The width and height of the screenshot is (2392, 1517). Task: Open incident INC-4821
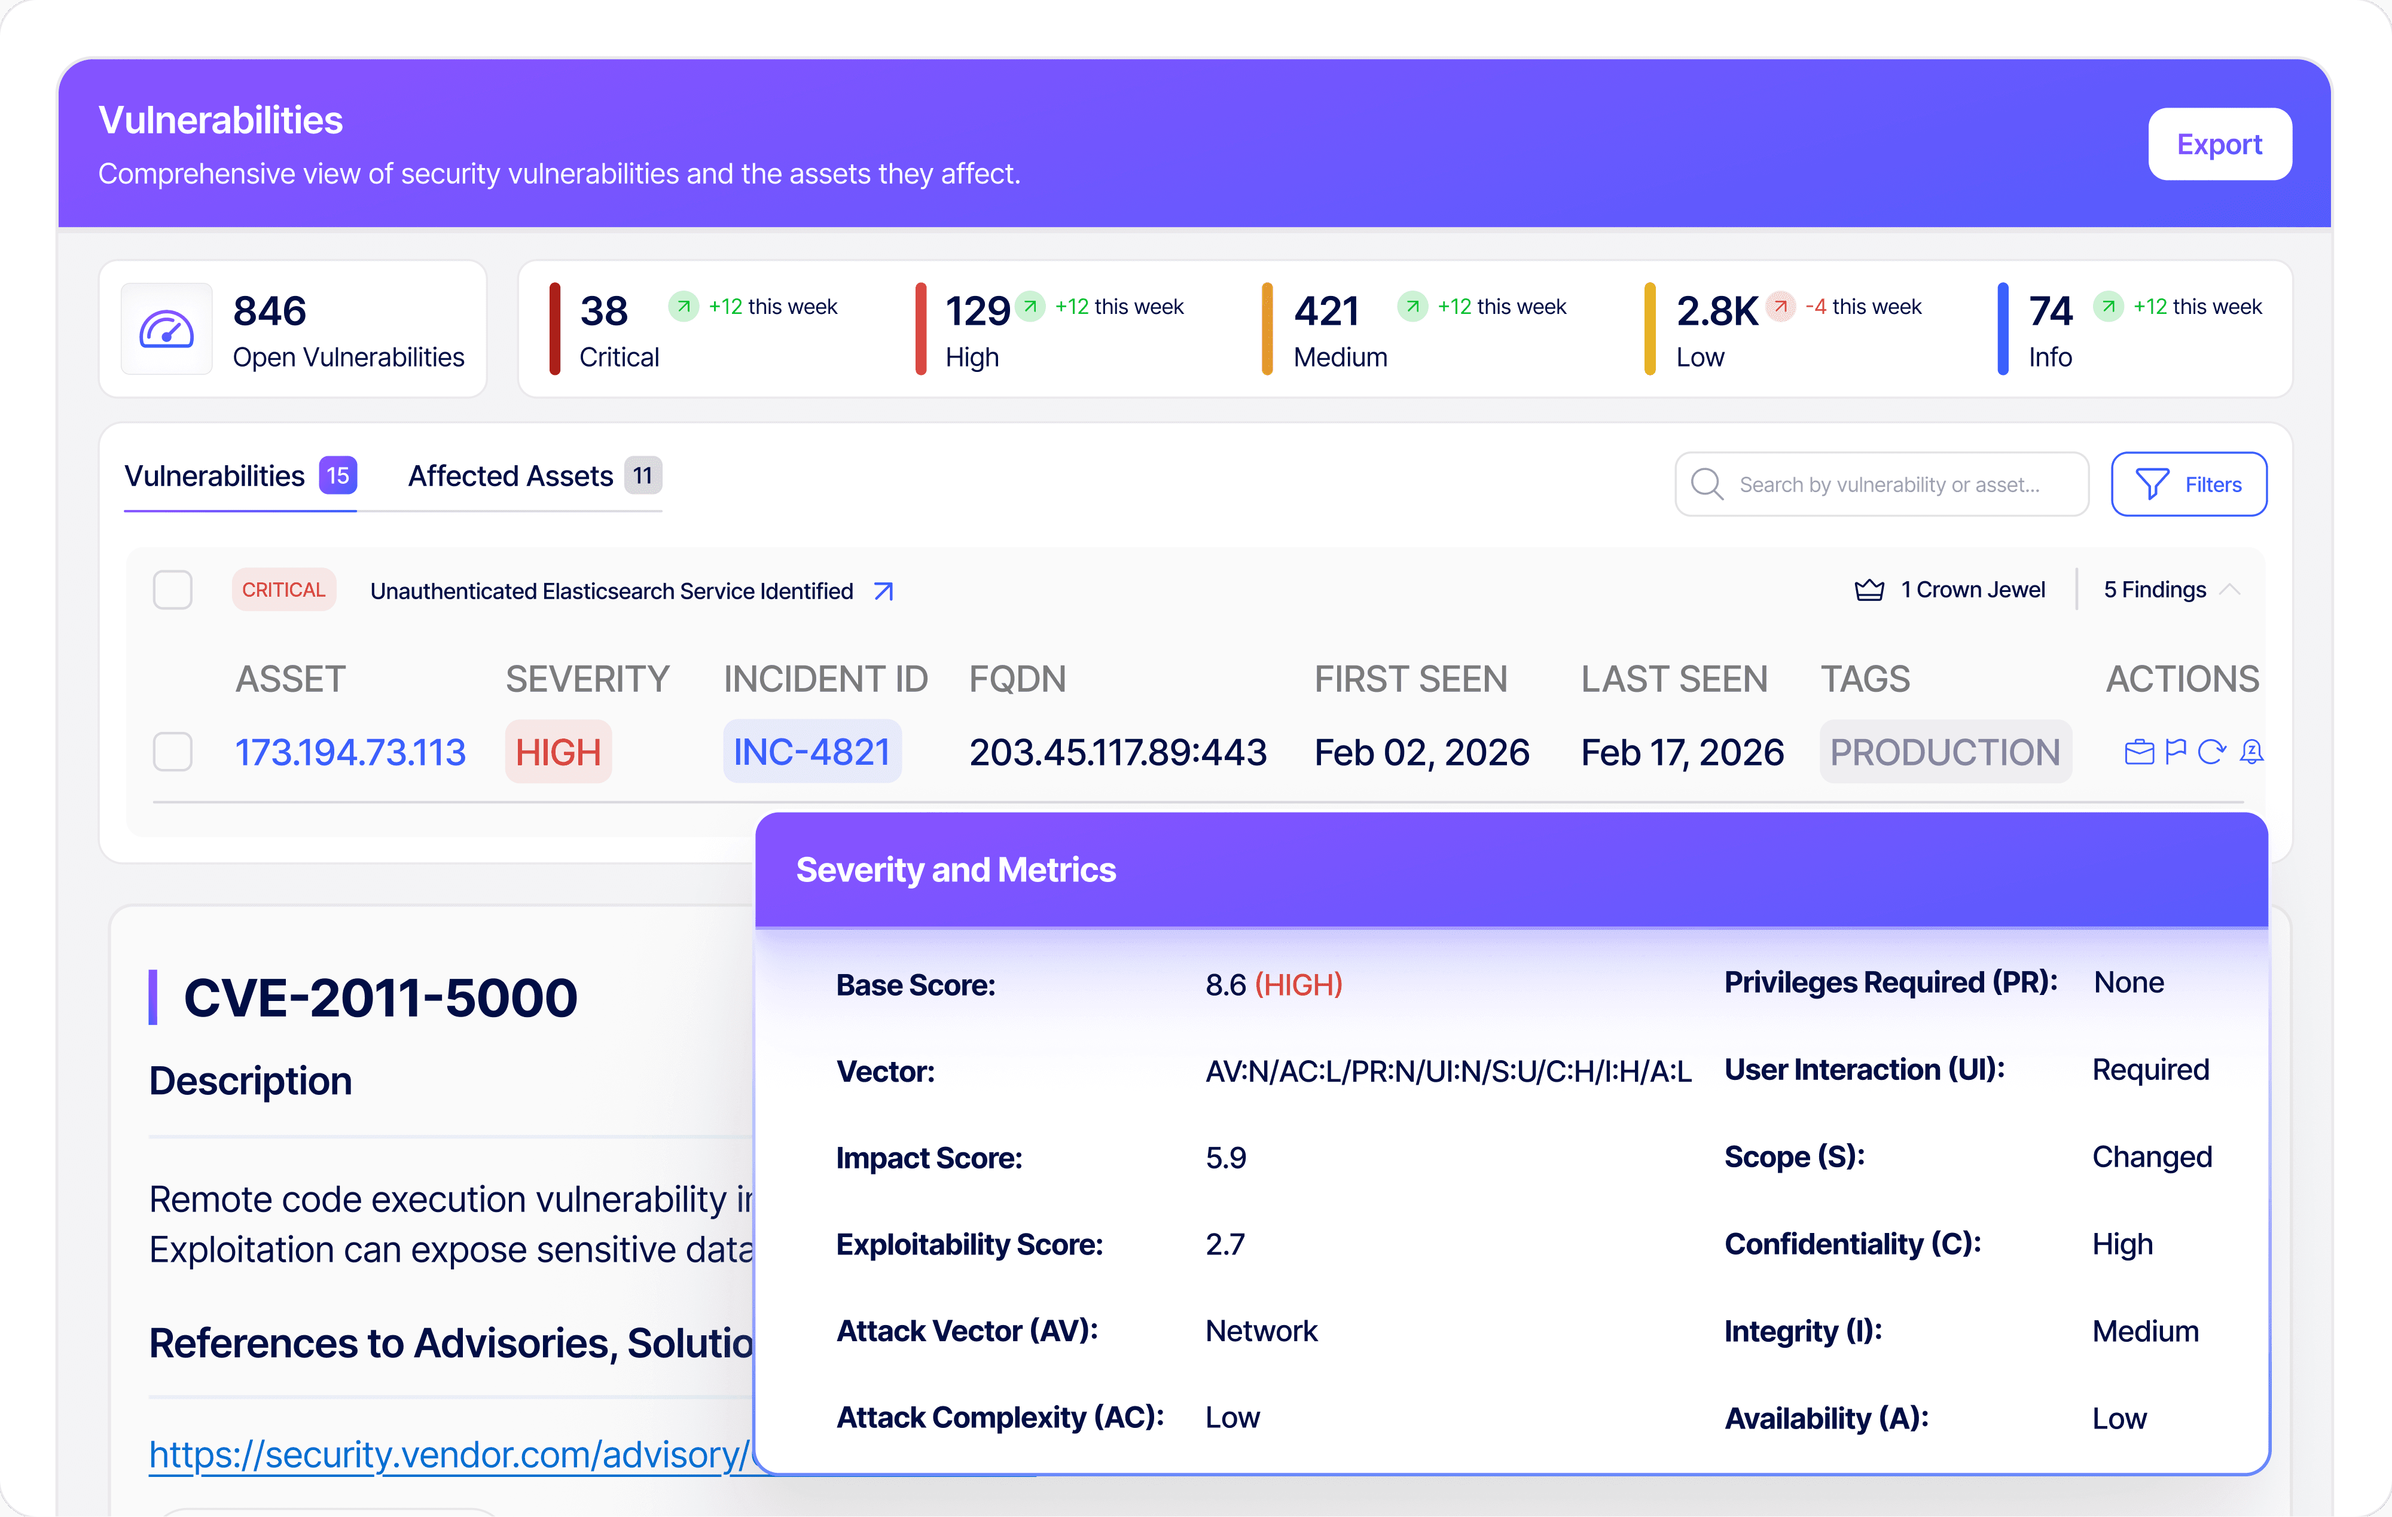coord(811,752)
